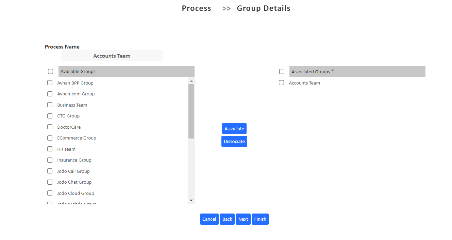Click the Associate button
The width and height of the screenshot is (452, 240).
point(234,128)
